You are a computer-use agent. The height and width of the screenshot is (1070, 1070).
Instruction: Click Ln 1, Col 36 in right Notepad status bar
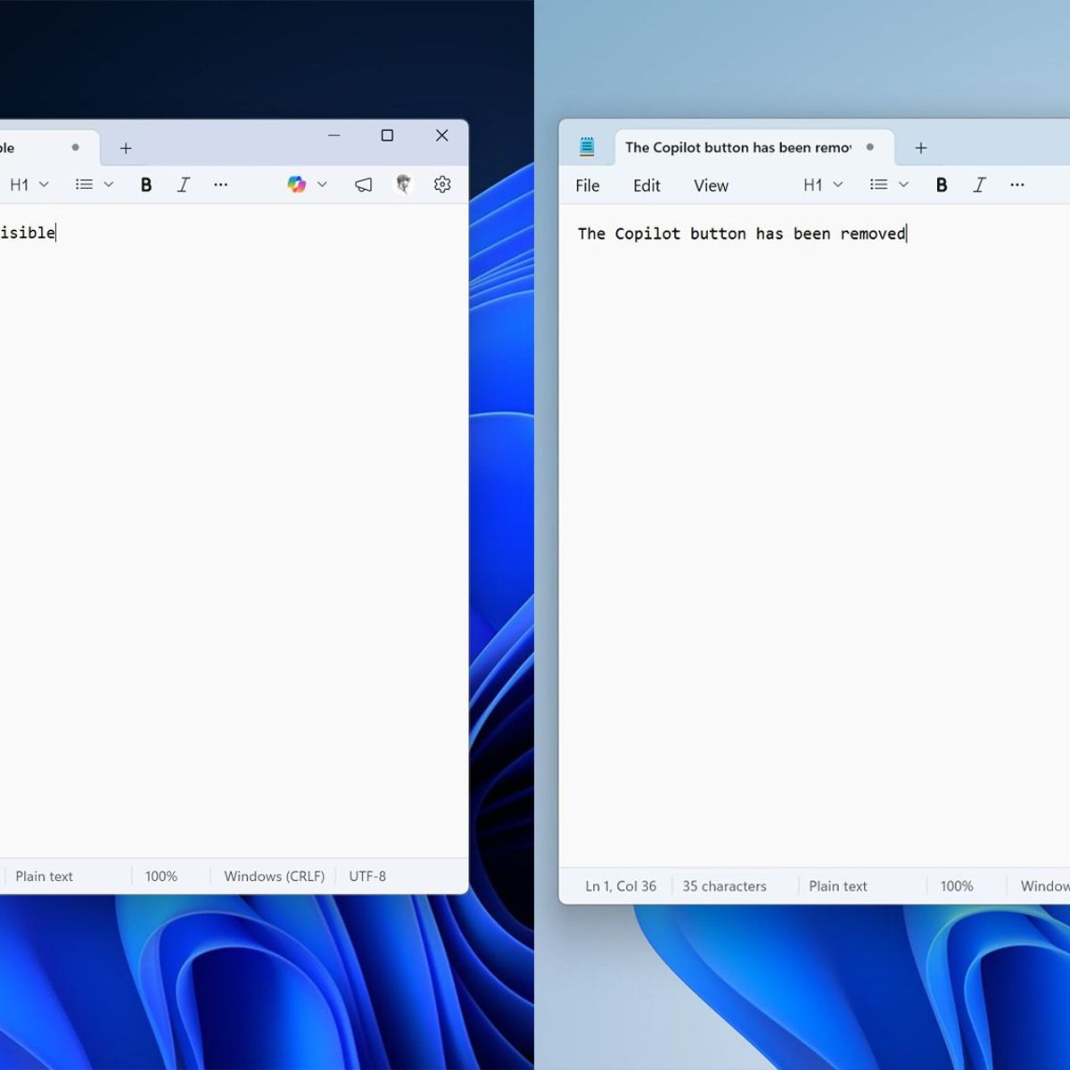click(x=621, y=886)
